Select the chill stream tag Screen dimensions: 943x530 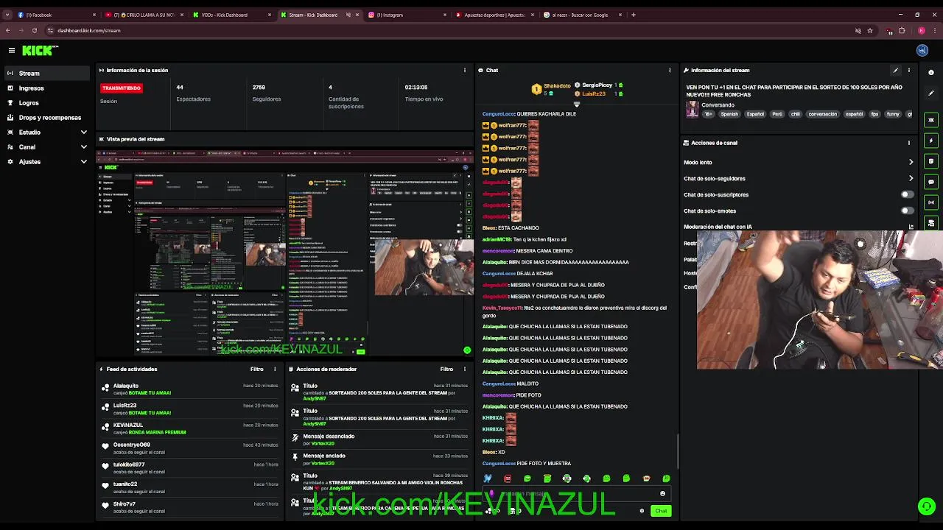(x=795, y=114)
